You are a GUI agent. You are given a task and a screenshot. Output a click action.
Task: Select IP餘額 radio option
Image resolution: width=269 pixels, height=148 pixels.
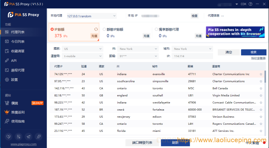pyautogui.click(x=52, y=29)
